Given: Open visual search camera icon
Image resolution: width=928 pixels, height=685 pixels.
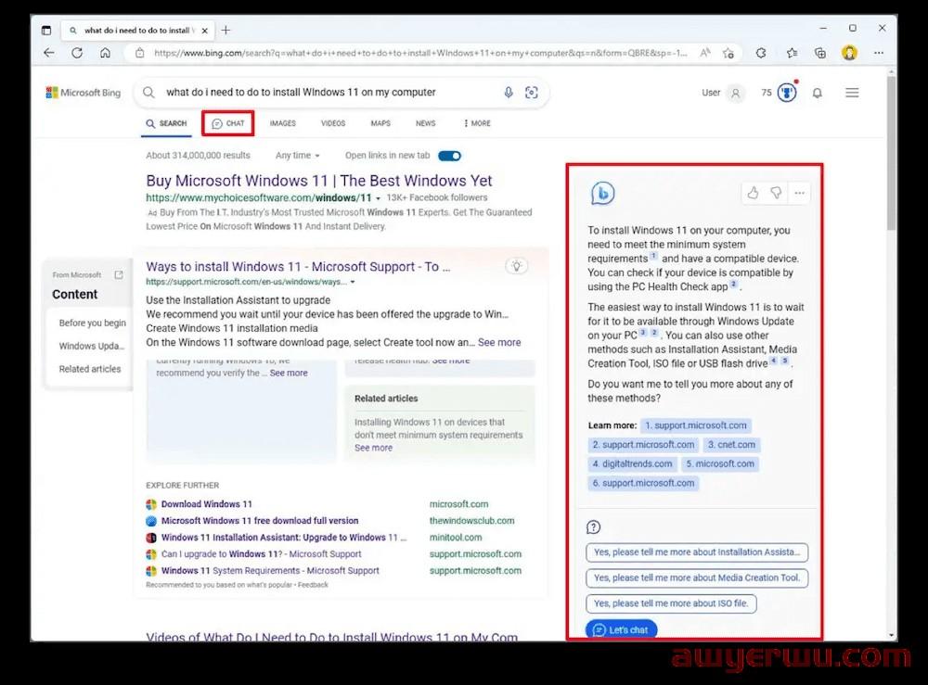Looking at the screenshot, I should click(x=532, y=92).
